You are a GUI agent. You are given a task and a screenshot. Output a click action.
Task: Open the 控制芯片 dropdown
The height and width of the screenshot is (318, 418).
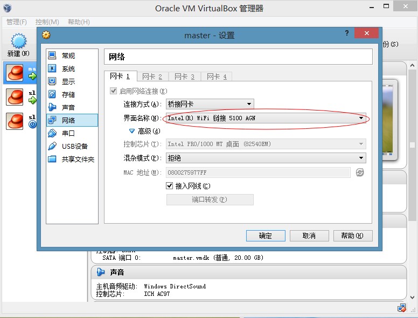tap(266, 144)
